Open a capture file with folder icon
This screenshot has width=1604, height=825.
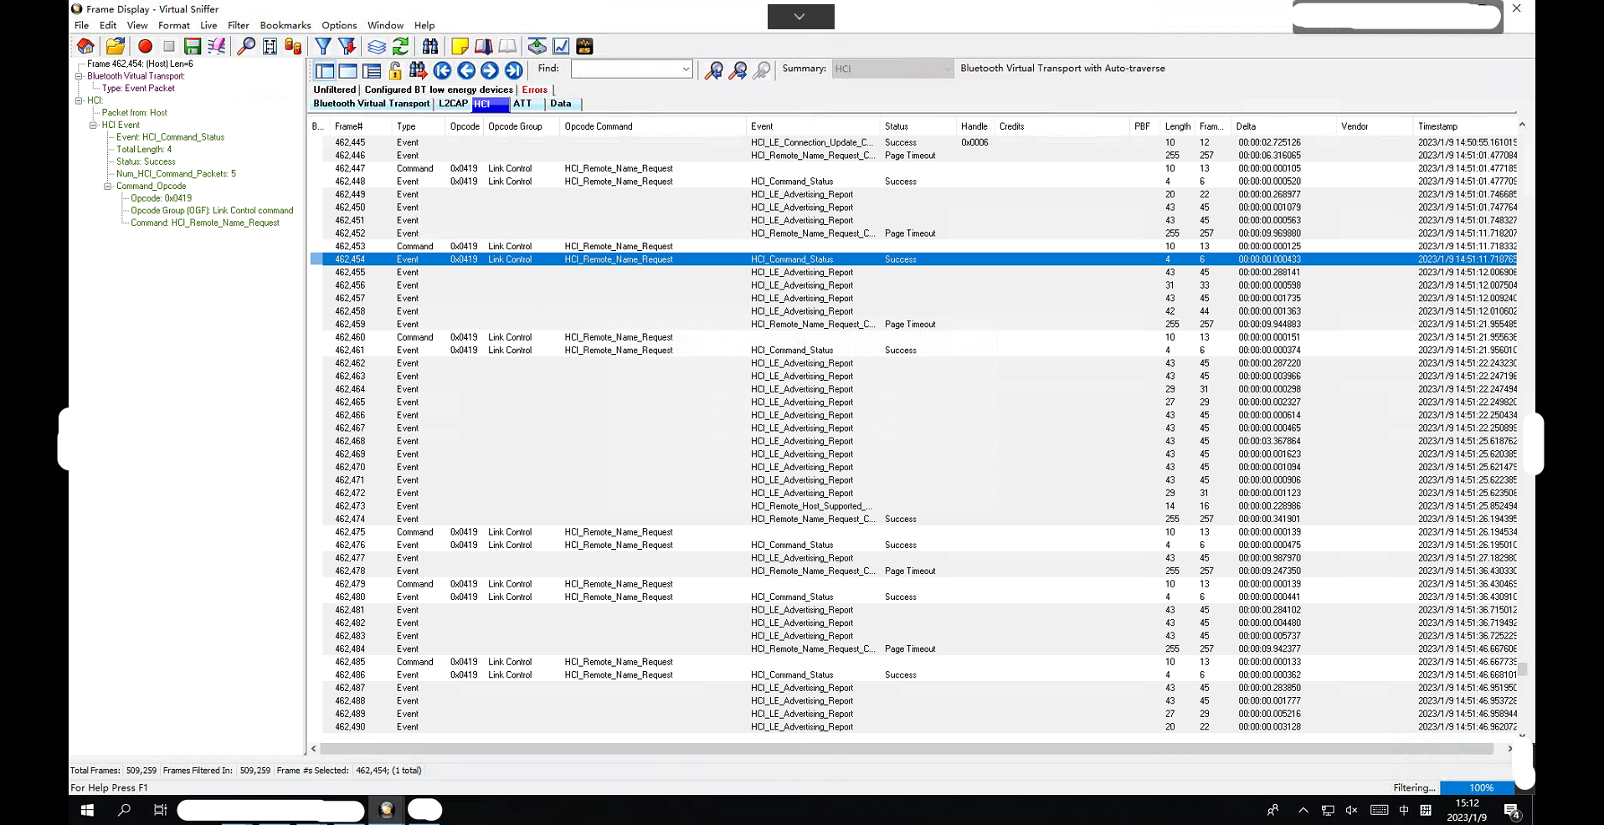coord(115,46)
